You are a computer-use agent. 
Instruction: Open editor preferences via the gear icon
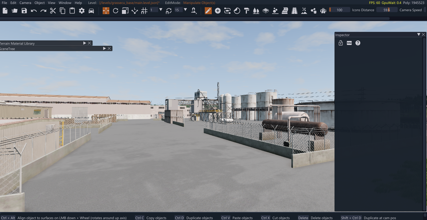coord(82,11)
